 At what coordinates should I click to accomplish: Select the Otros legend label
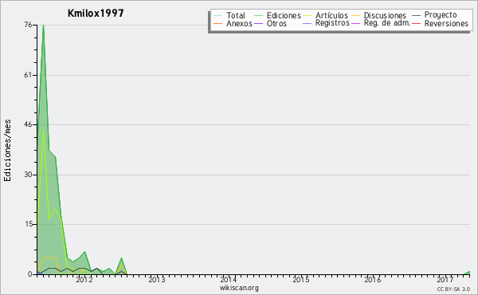coord(276,23)
